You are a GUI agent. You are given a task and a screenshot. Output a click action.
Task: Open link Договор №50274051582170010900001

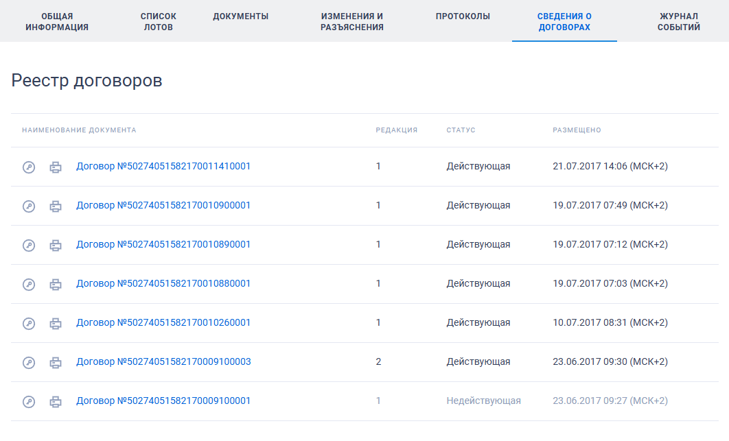point(163,205)
